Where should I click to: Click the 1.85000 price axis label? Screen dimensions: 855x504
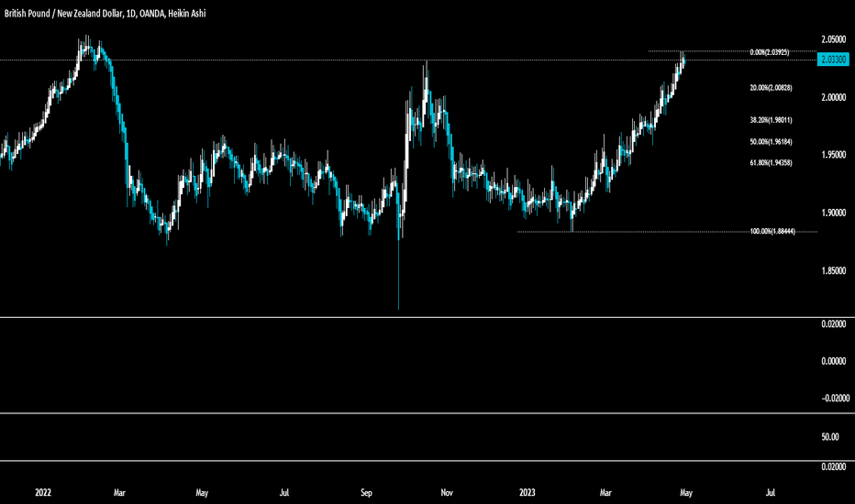point(834,271)
